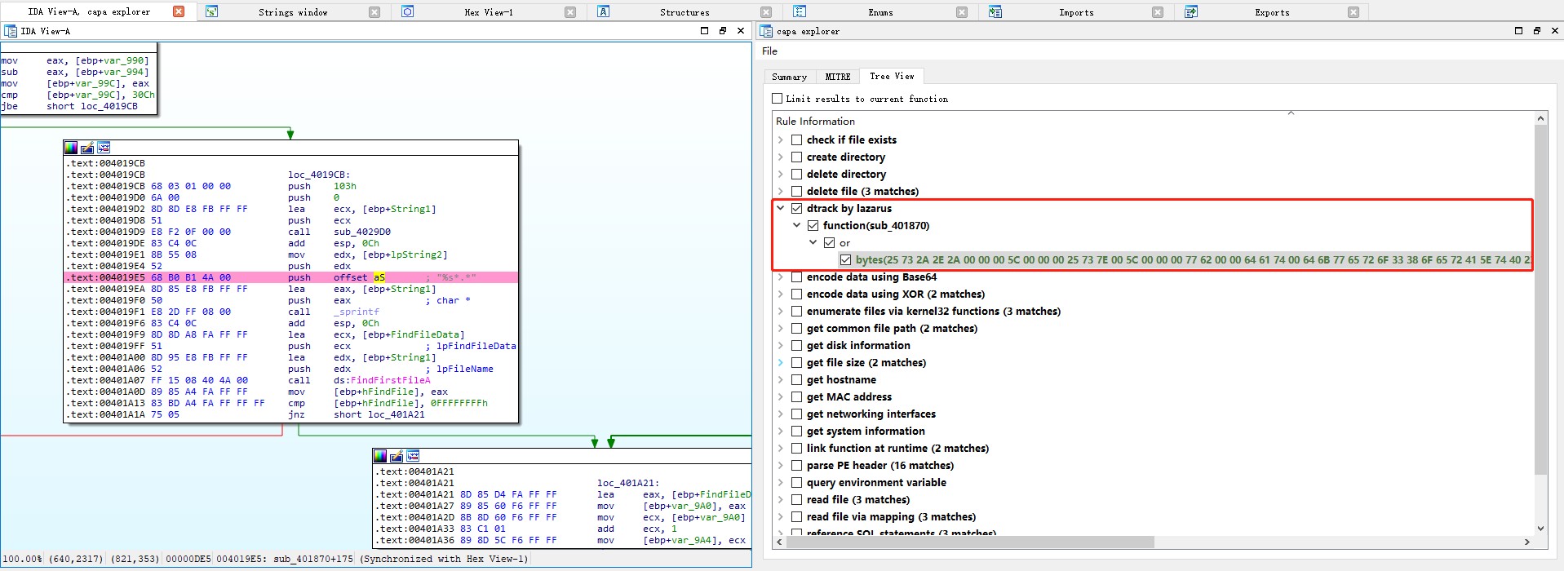Select the function(sub_401870) match entry
The width and height of the screenshot is (1564, 571).
pyautogui.click(x=875, y=226)
